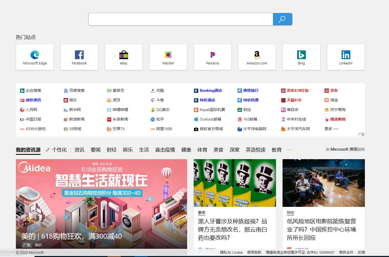This screenshot has width=389, height=257.
Task: Open the Facebook tile
Action: 79,57
